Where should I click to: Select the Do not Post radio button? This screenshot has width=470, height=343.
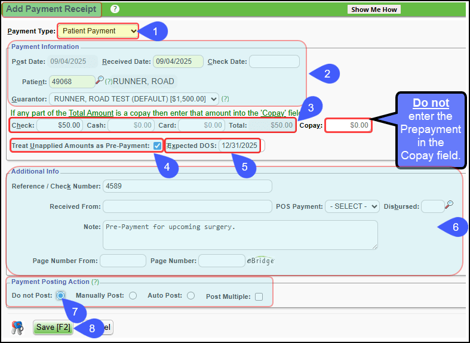(60, 296)
